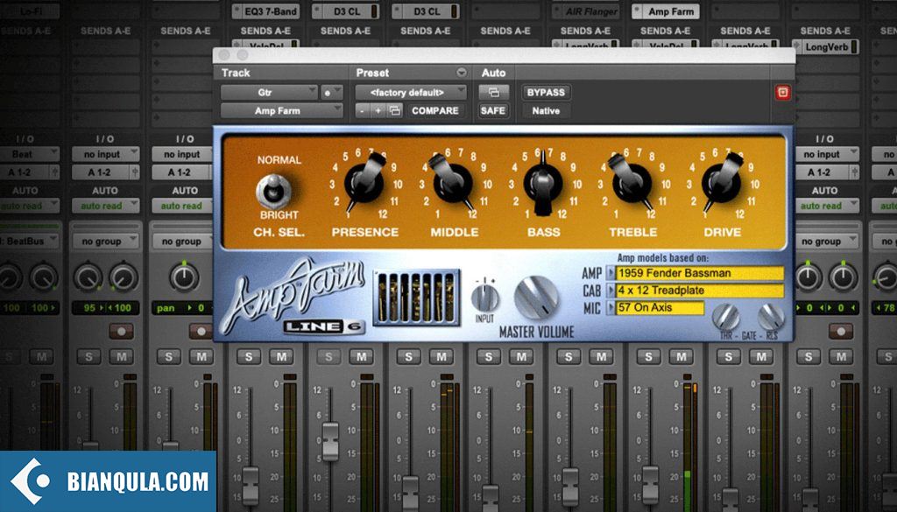
Task: Click the gate THR knob
Action: [726, 317]
